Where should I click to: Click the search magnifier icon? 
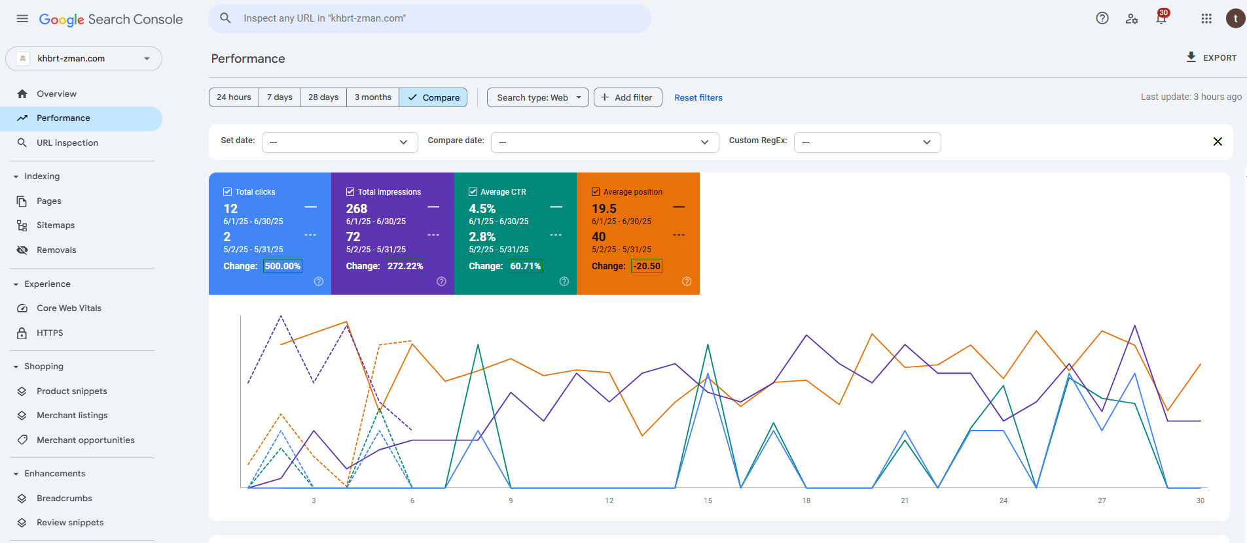tap(225, 18)
